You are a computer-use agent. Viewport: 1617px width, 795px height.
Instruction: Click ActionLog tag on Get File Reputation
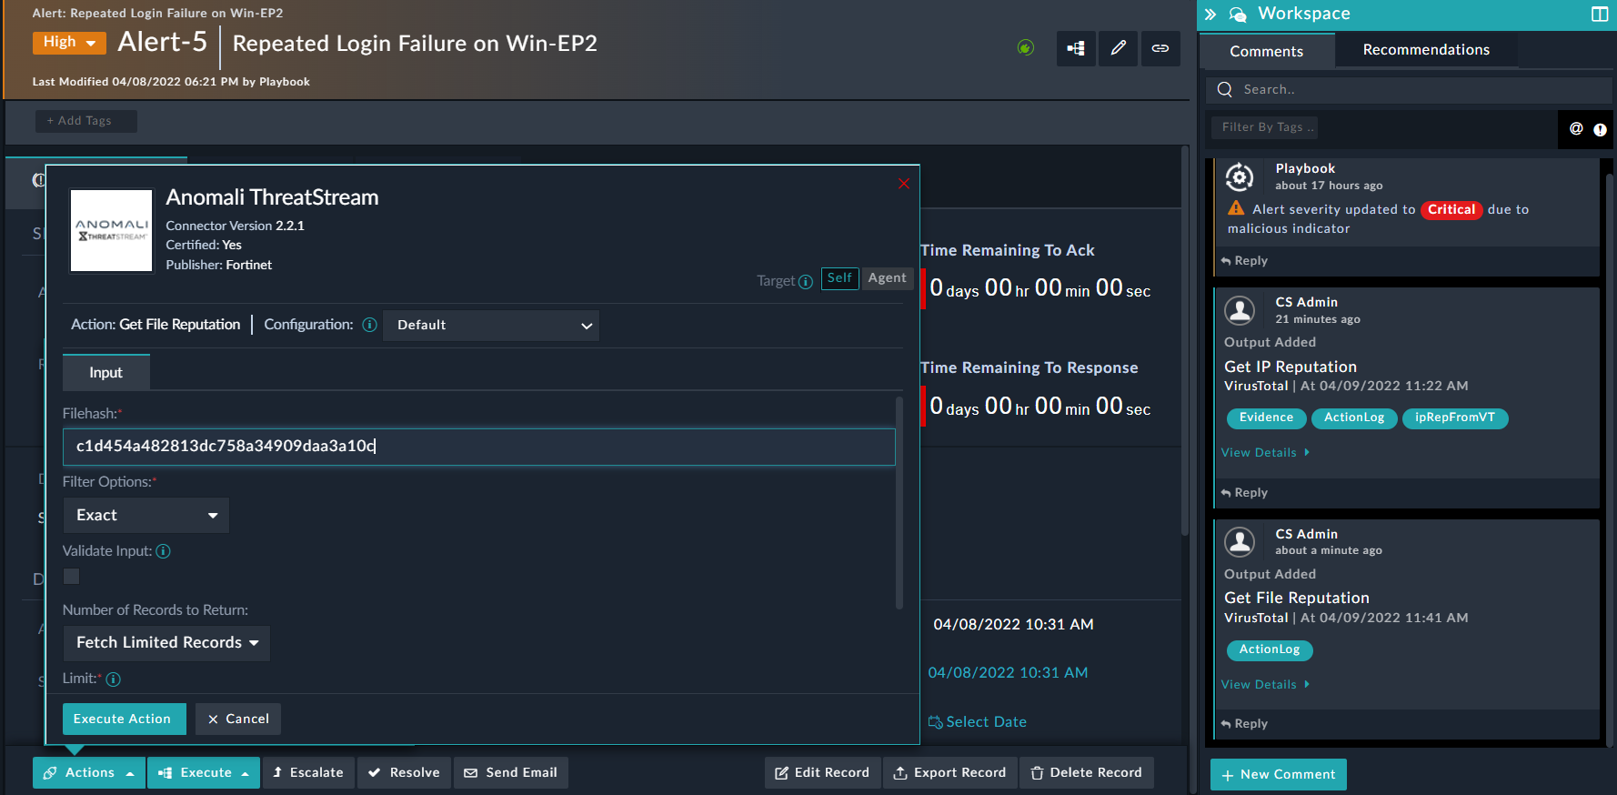coord(1270,650)
